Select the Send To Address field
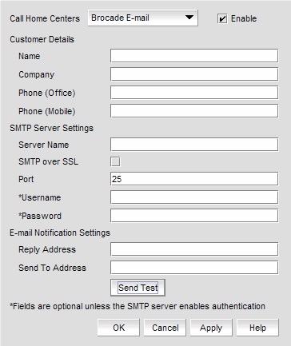This screenshot has height=346, width=291. tap(194, 268)
